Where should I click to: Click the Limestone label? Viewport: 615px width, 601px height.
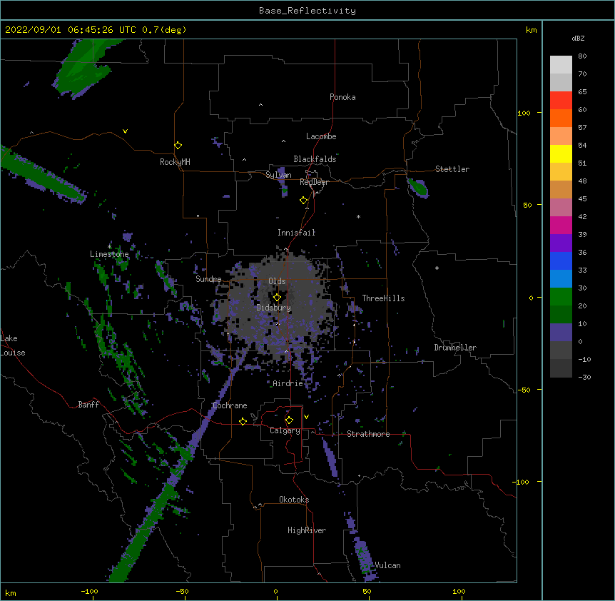(x=109, y=254)
